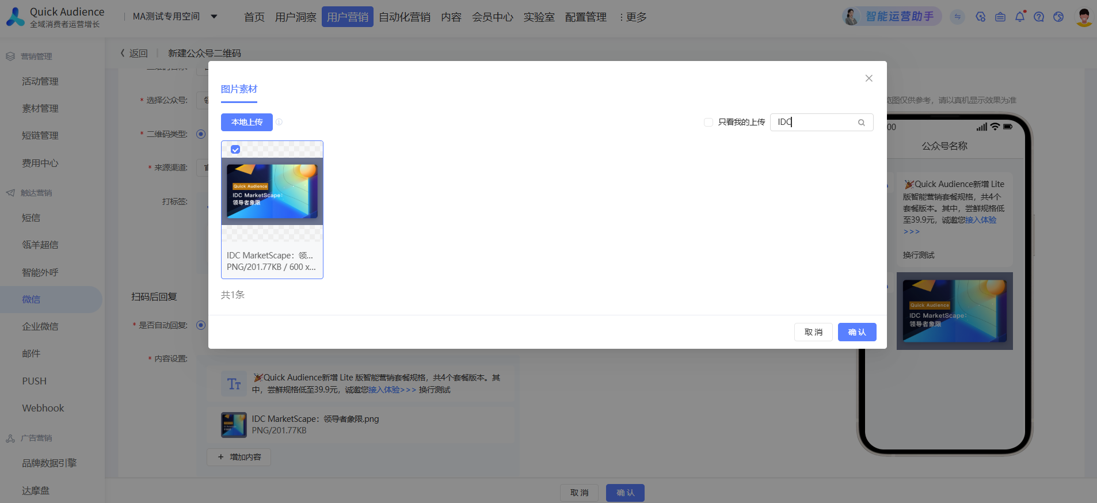Image resolution: width=1097 pixels, height=503 pixels.
Task: Click the 营销管理 section icon in the sidebar
Action: coord(10,56)
